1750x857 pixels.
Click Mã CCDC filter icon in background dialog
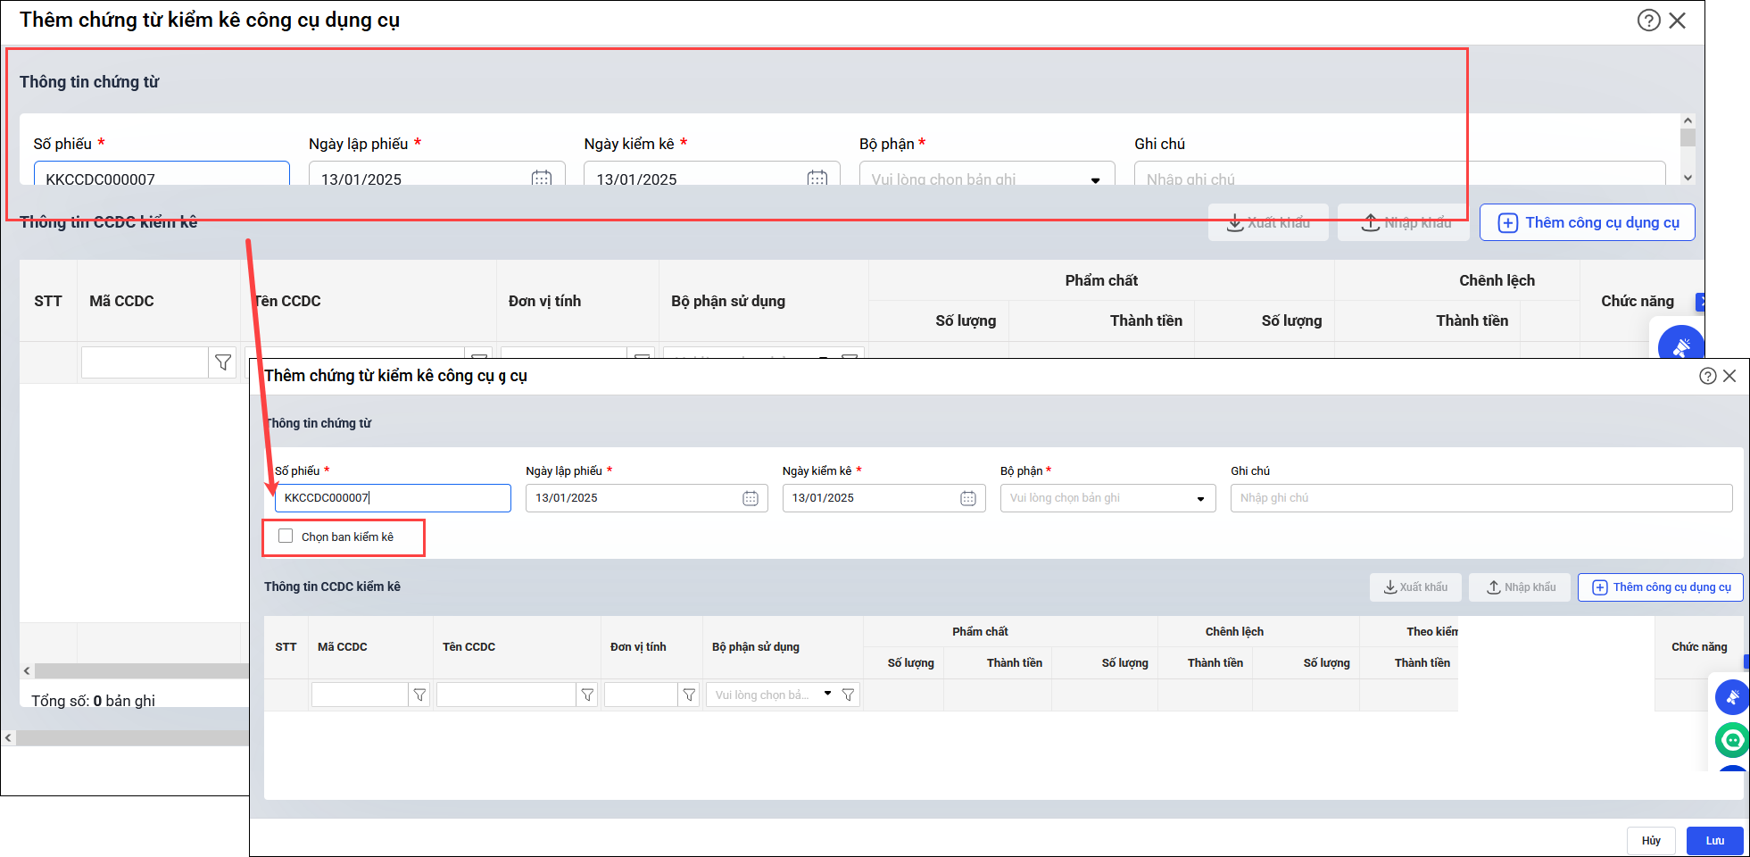click(223, 362)
